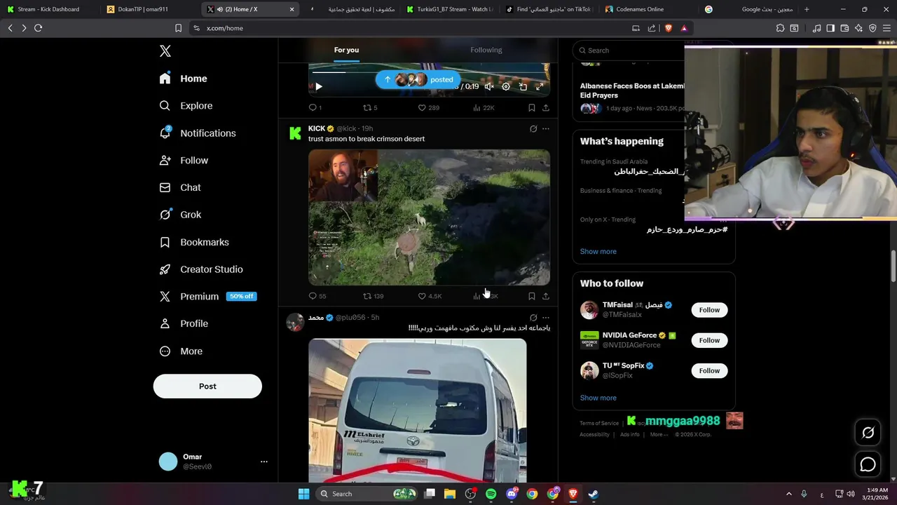Toggle picture-in-picture for the video

pos(523,87)
